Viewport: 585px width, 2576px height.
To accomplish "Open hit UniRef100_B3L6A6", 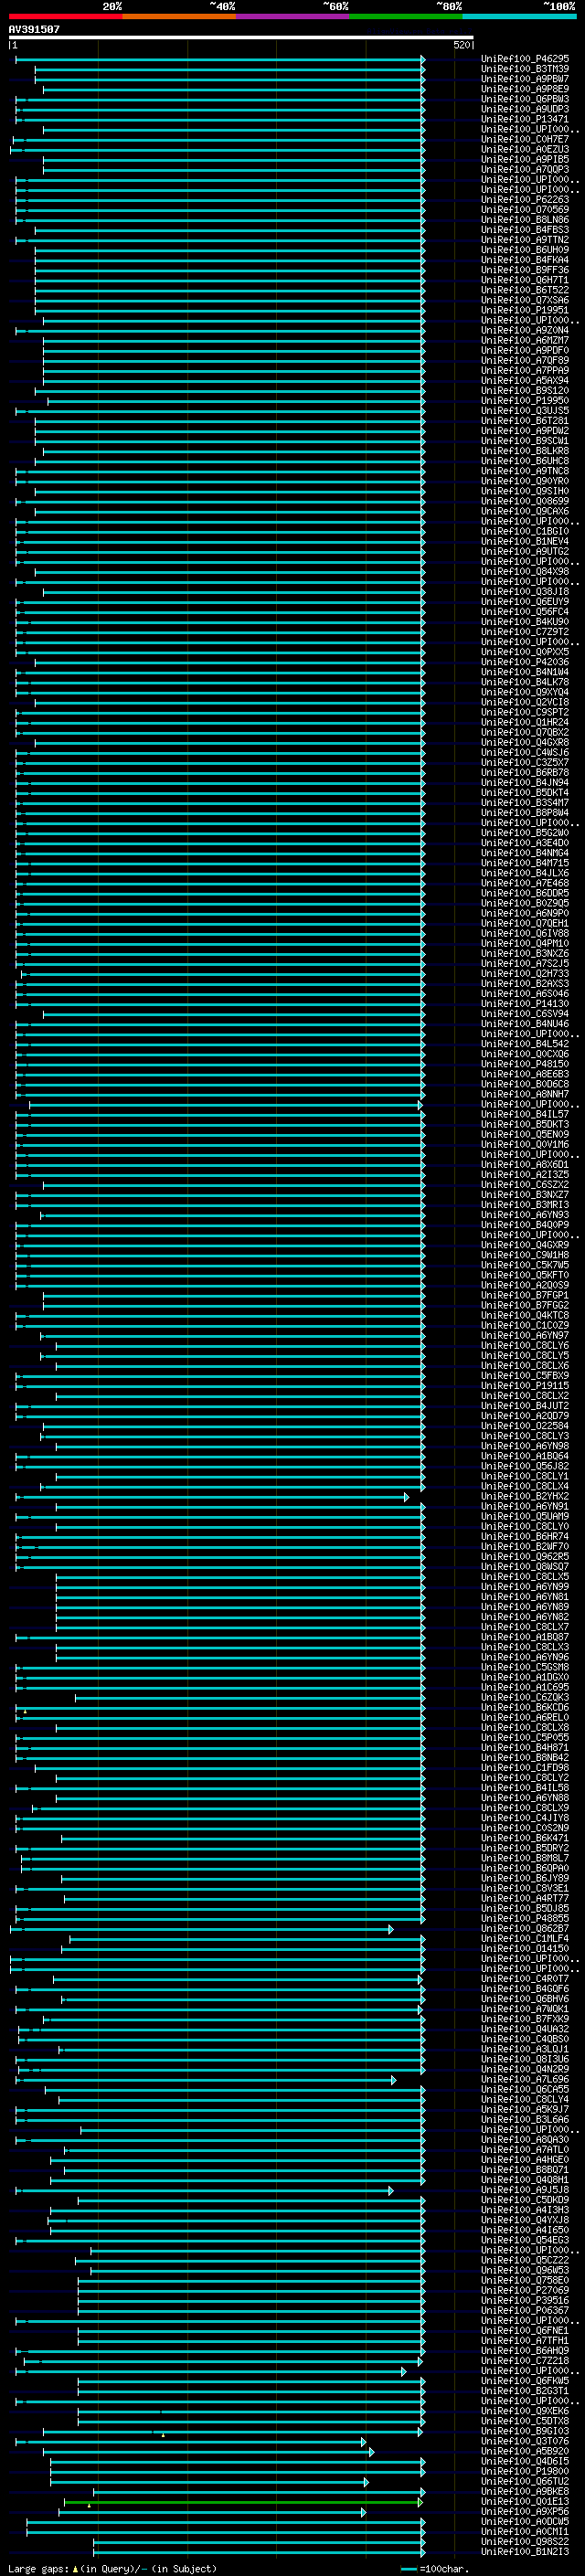I will pyautogui.click(x=525, y=2119).
